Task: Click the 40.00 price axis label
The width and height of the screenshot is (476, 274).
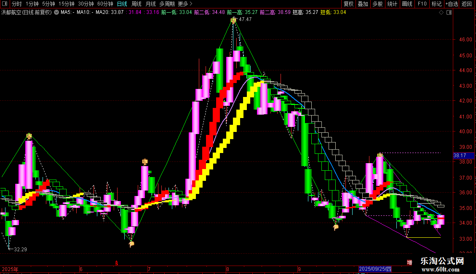Action: (465, 132)
